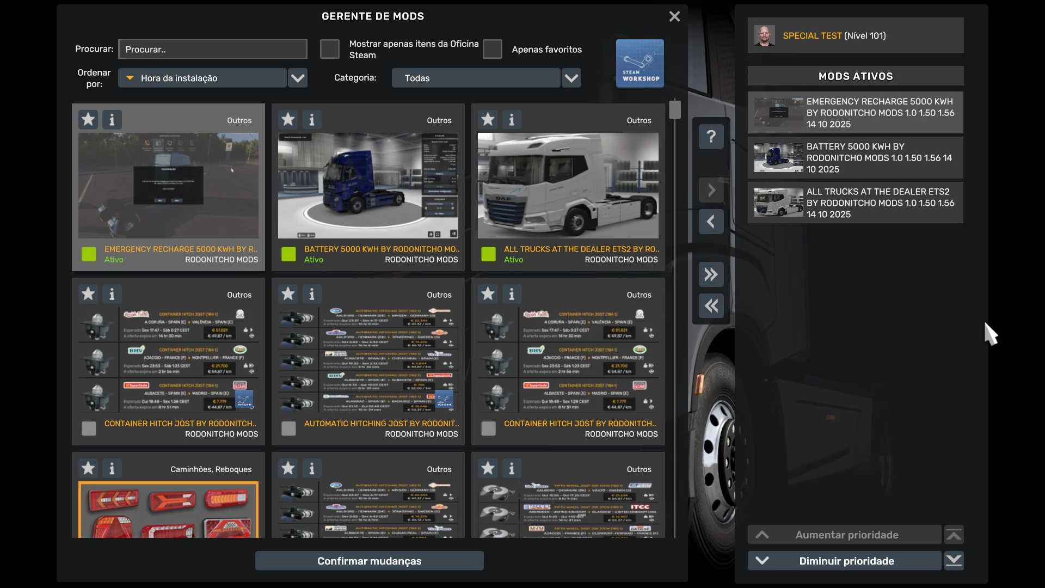Select Battery 5000 KWH in active mods list
Screen dimensions: 1045x588
[x=855, y=158]
